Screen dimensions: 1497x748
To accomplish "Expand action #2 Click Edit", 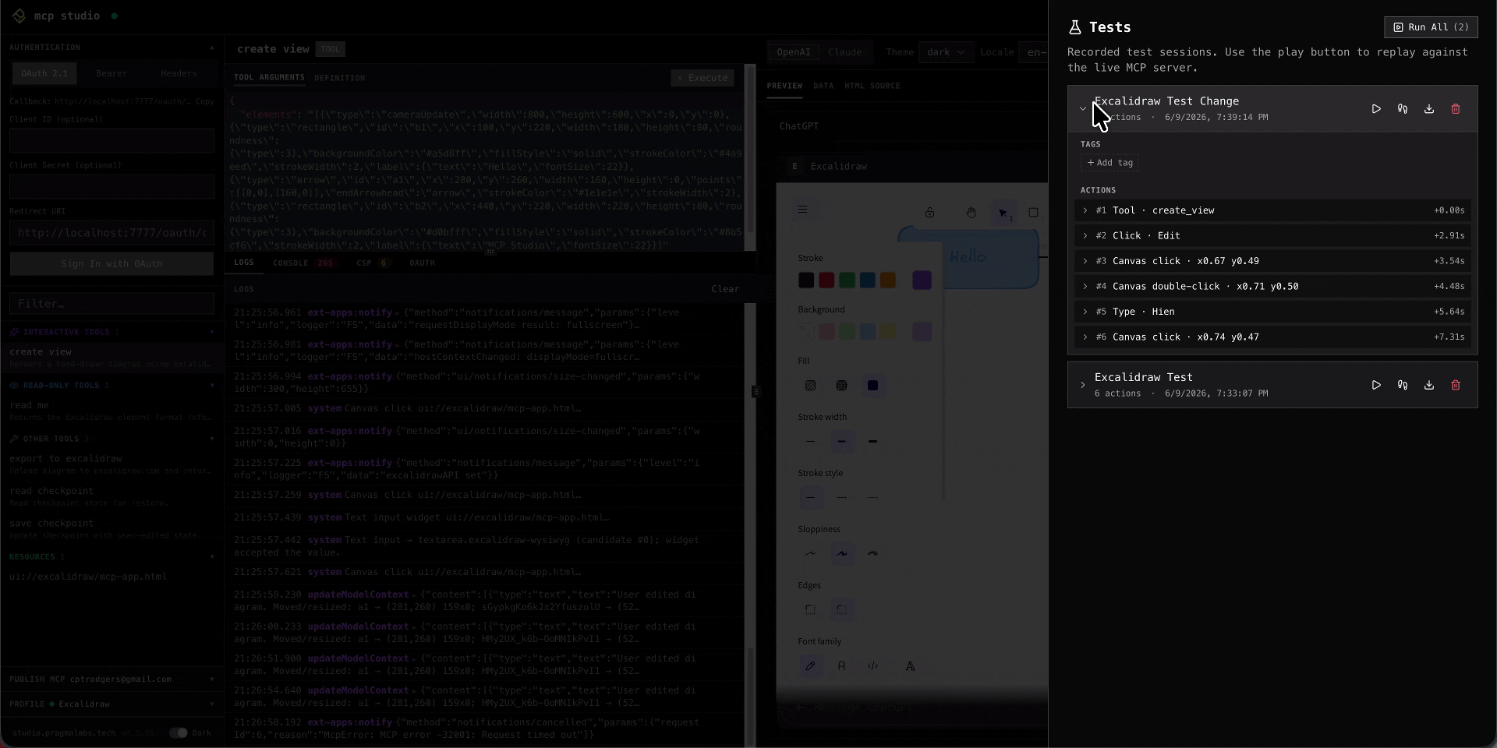I will pos(1085,235).
